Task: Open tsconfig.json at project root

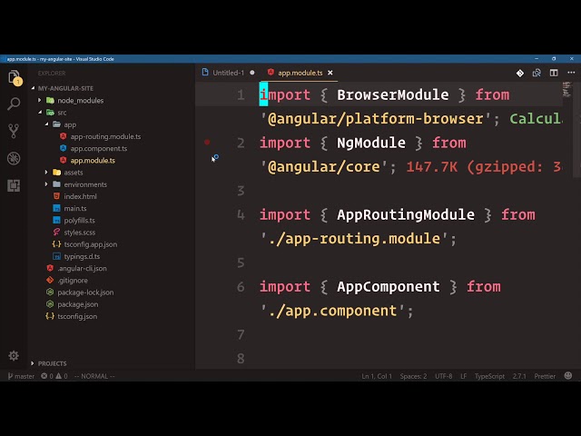Action: 77,316
